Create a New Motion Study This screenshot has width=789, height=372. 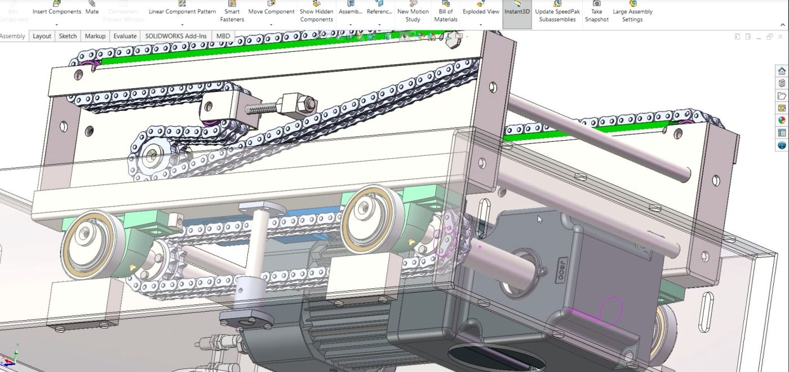pos(413,12)
